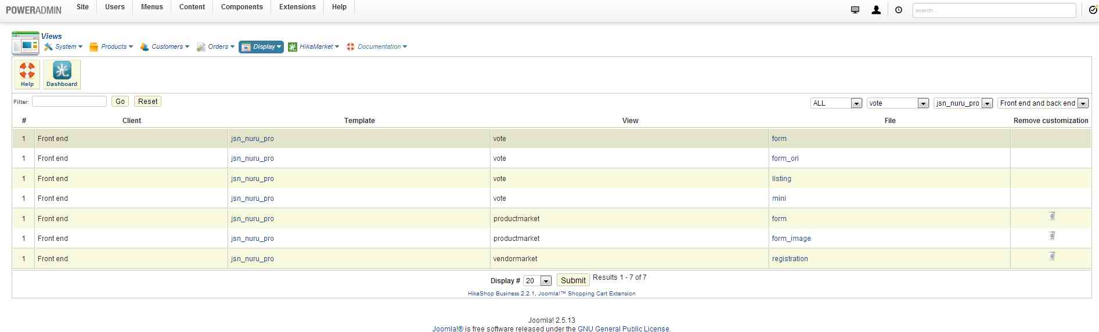
Task: Open the vote form file link
Action: point(779,139)
